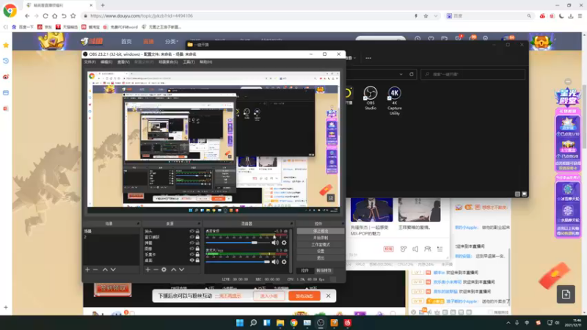Open the 查看(V) menu in OBS

pyautogui.click(x=123, y=62)
